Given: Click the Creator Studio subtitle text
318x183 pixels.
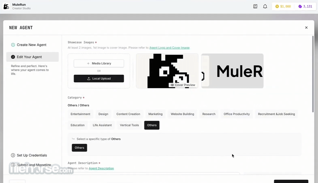Looking at the screenshot, I should click(22, 8).
